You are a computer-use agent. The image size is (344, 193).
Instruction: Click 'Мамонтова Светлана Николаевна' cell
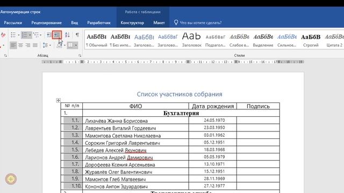click(135, 136)
